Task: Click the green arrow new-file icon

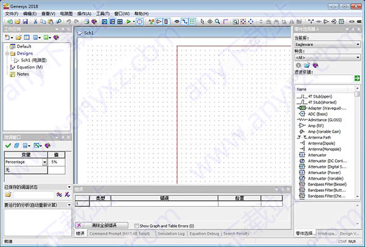Action: coord(10,22)
